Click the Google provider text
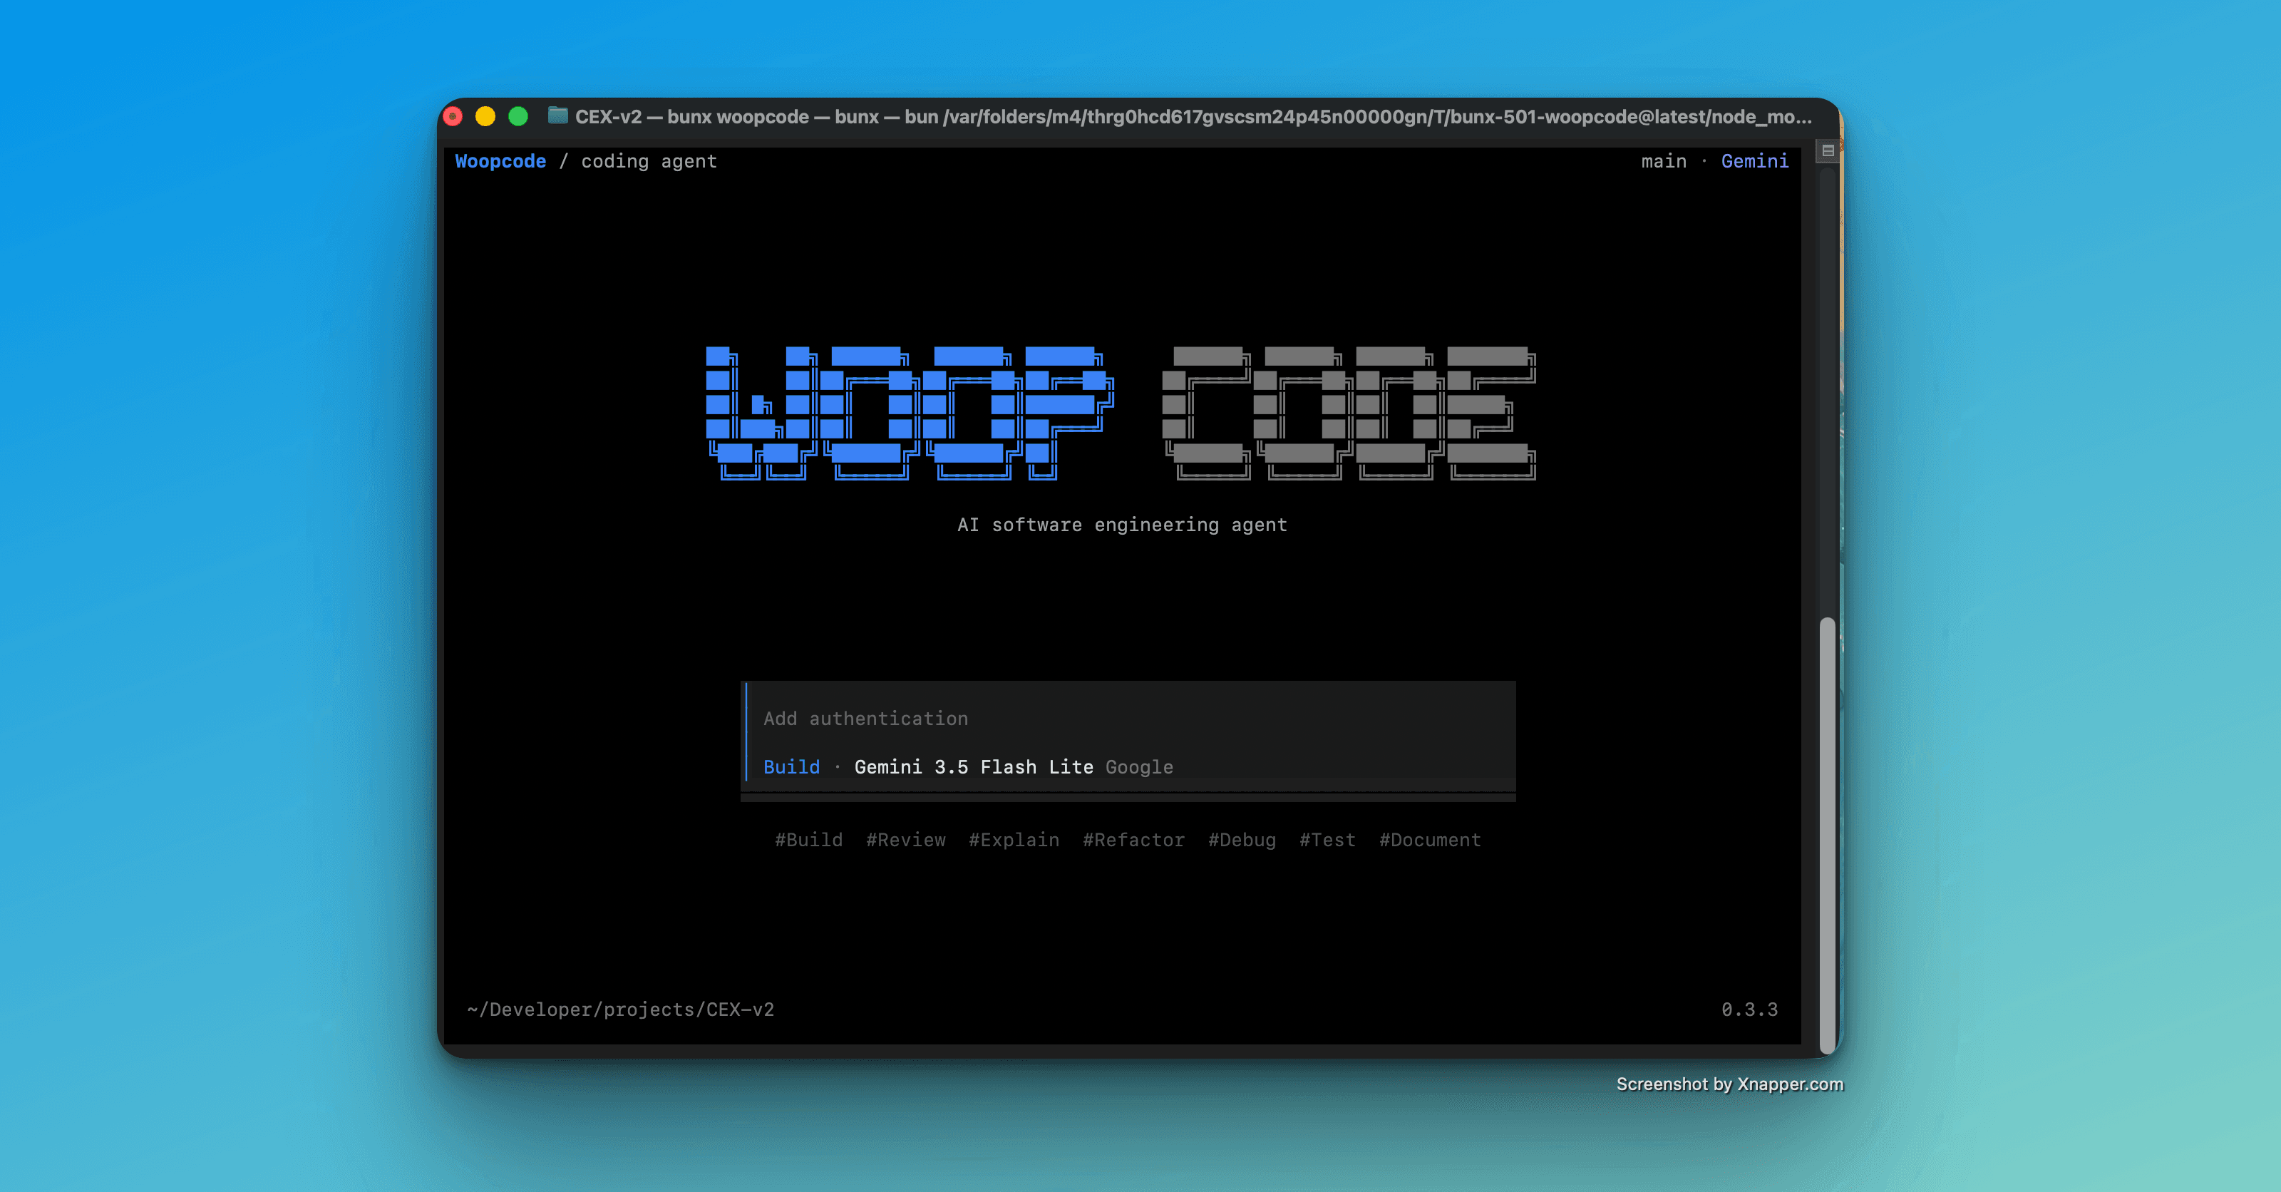The width and height of the screenshot is (2281, 1192). coord(1139,767)
